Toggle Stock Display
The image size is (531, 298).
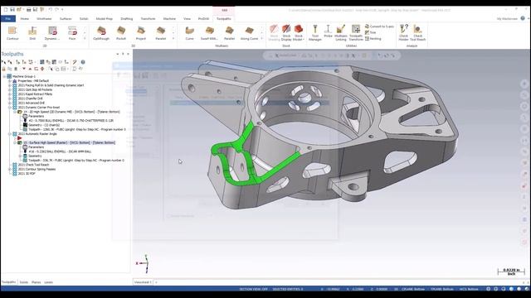(x=286, y=33)
